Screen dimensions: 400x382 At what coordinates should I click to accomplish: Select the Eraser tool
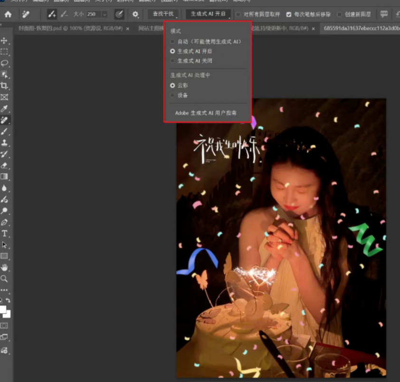[x=4, y=166]
